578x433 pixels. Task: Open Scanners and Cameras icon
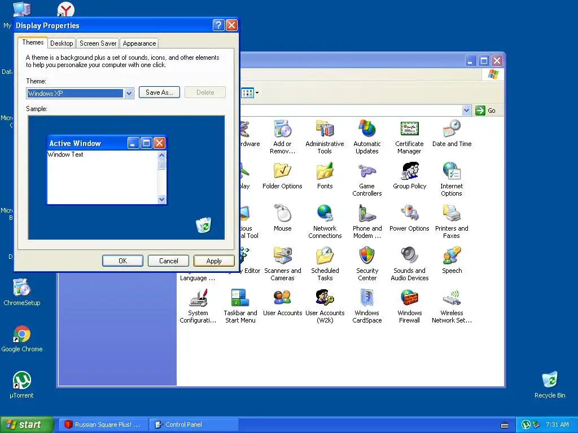pyautogui.click(x=282, y=255)
